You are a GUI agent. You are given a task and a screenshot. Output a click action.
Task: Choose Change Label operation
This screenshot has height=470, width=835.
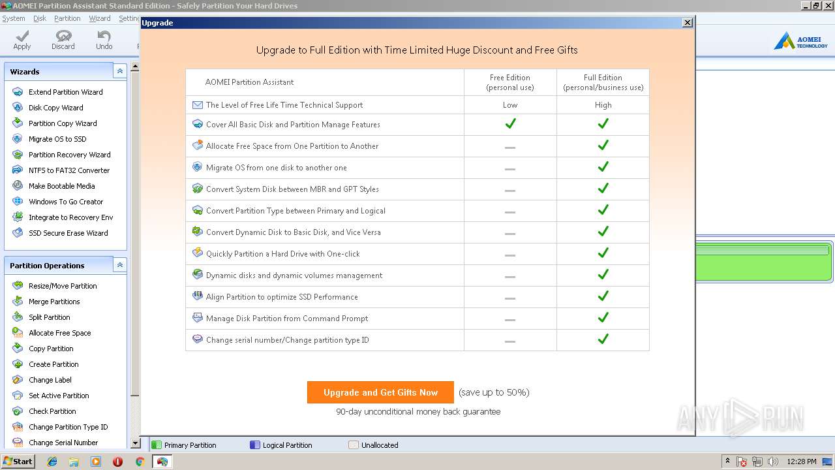coord(50,380)
